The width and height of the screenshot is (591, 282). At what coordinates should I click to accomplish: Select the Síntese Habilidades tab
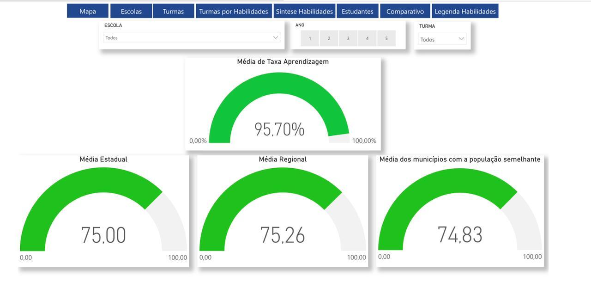pos(304,11)
